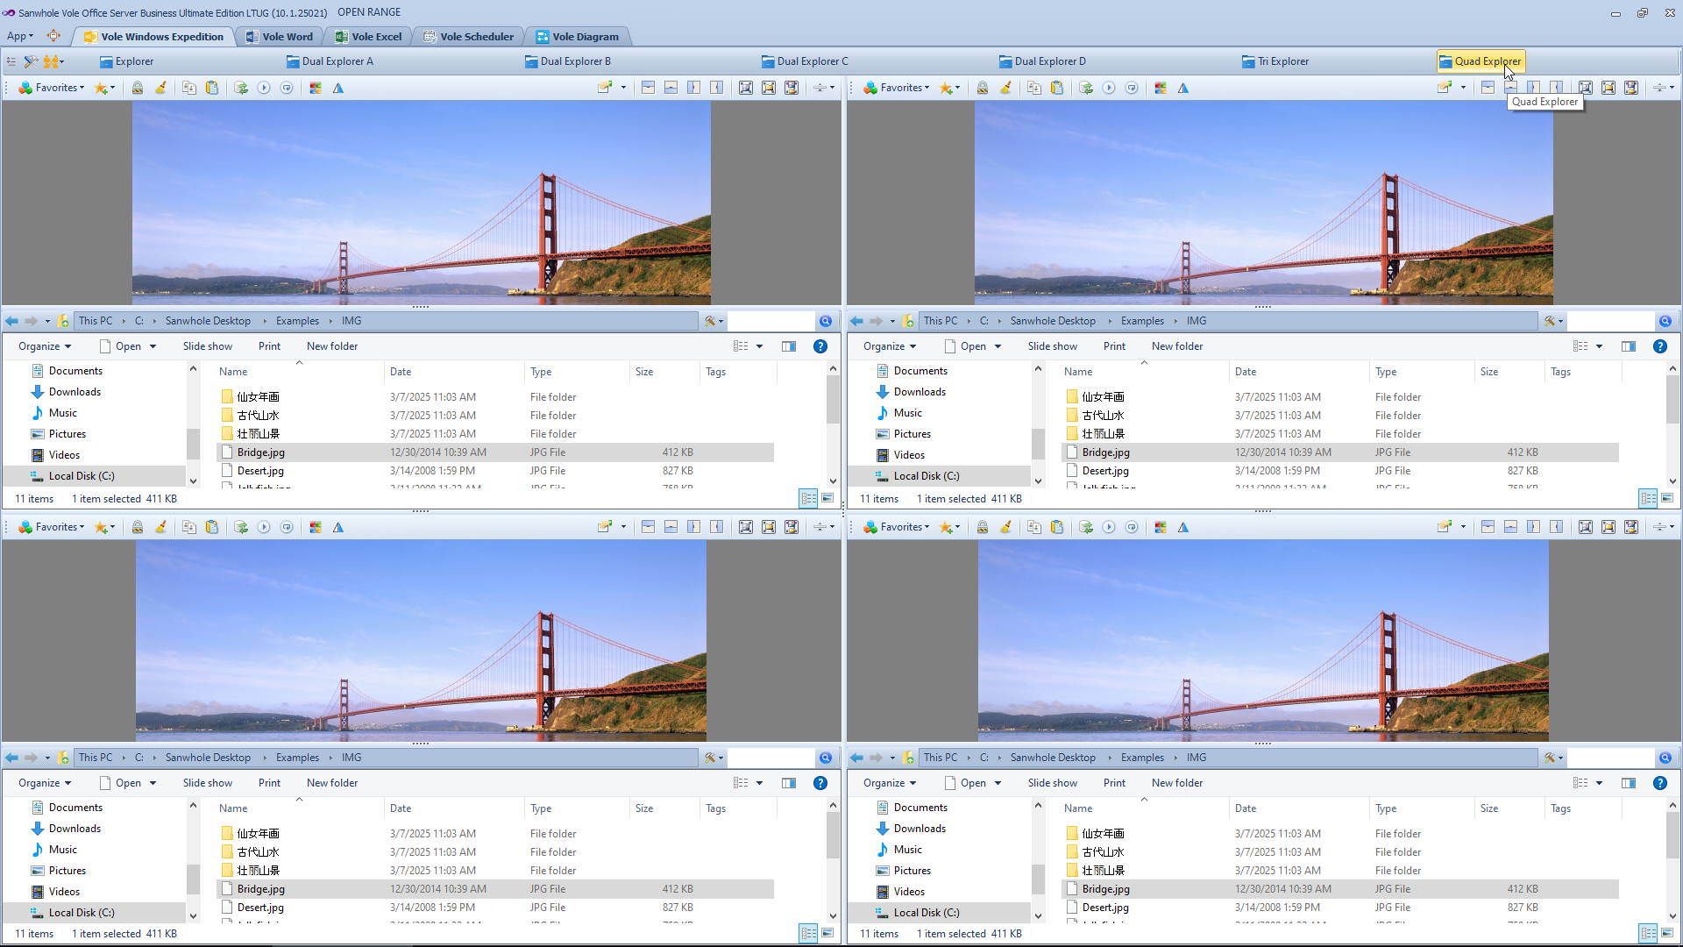This screenshot has width=1683, height=947.
Task: Click the search field in top-right pane address bar
Action: (x=1611, y=321)
